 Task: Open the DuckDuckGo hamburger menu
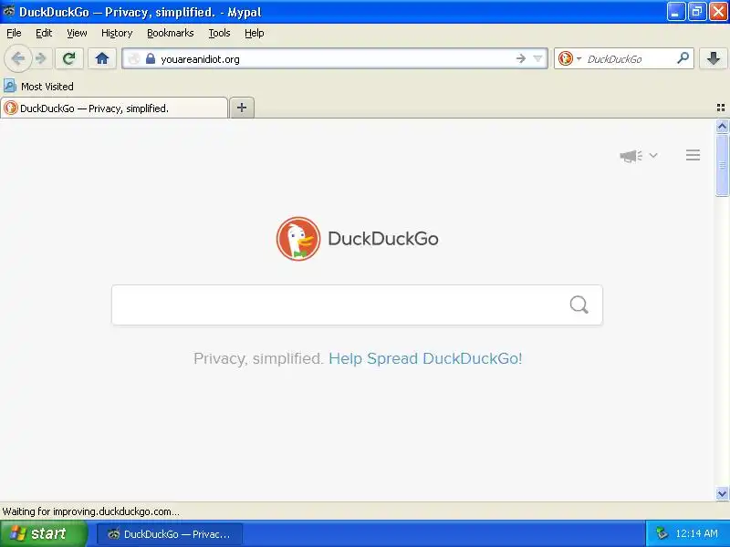[x=693, y=155]
